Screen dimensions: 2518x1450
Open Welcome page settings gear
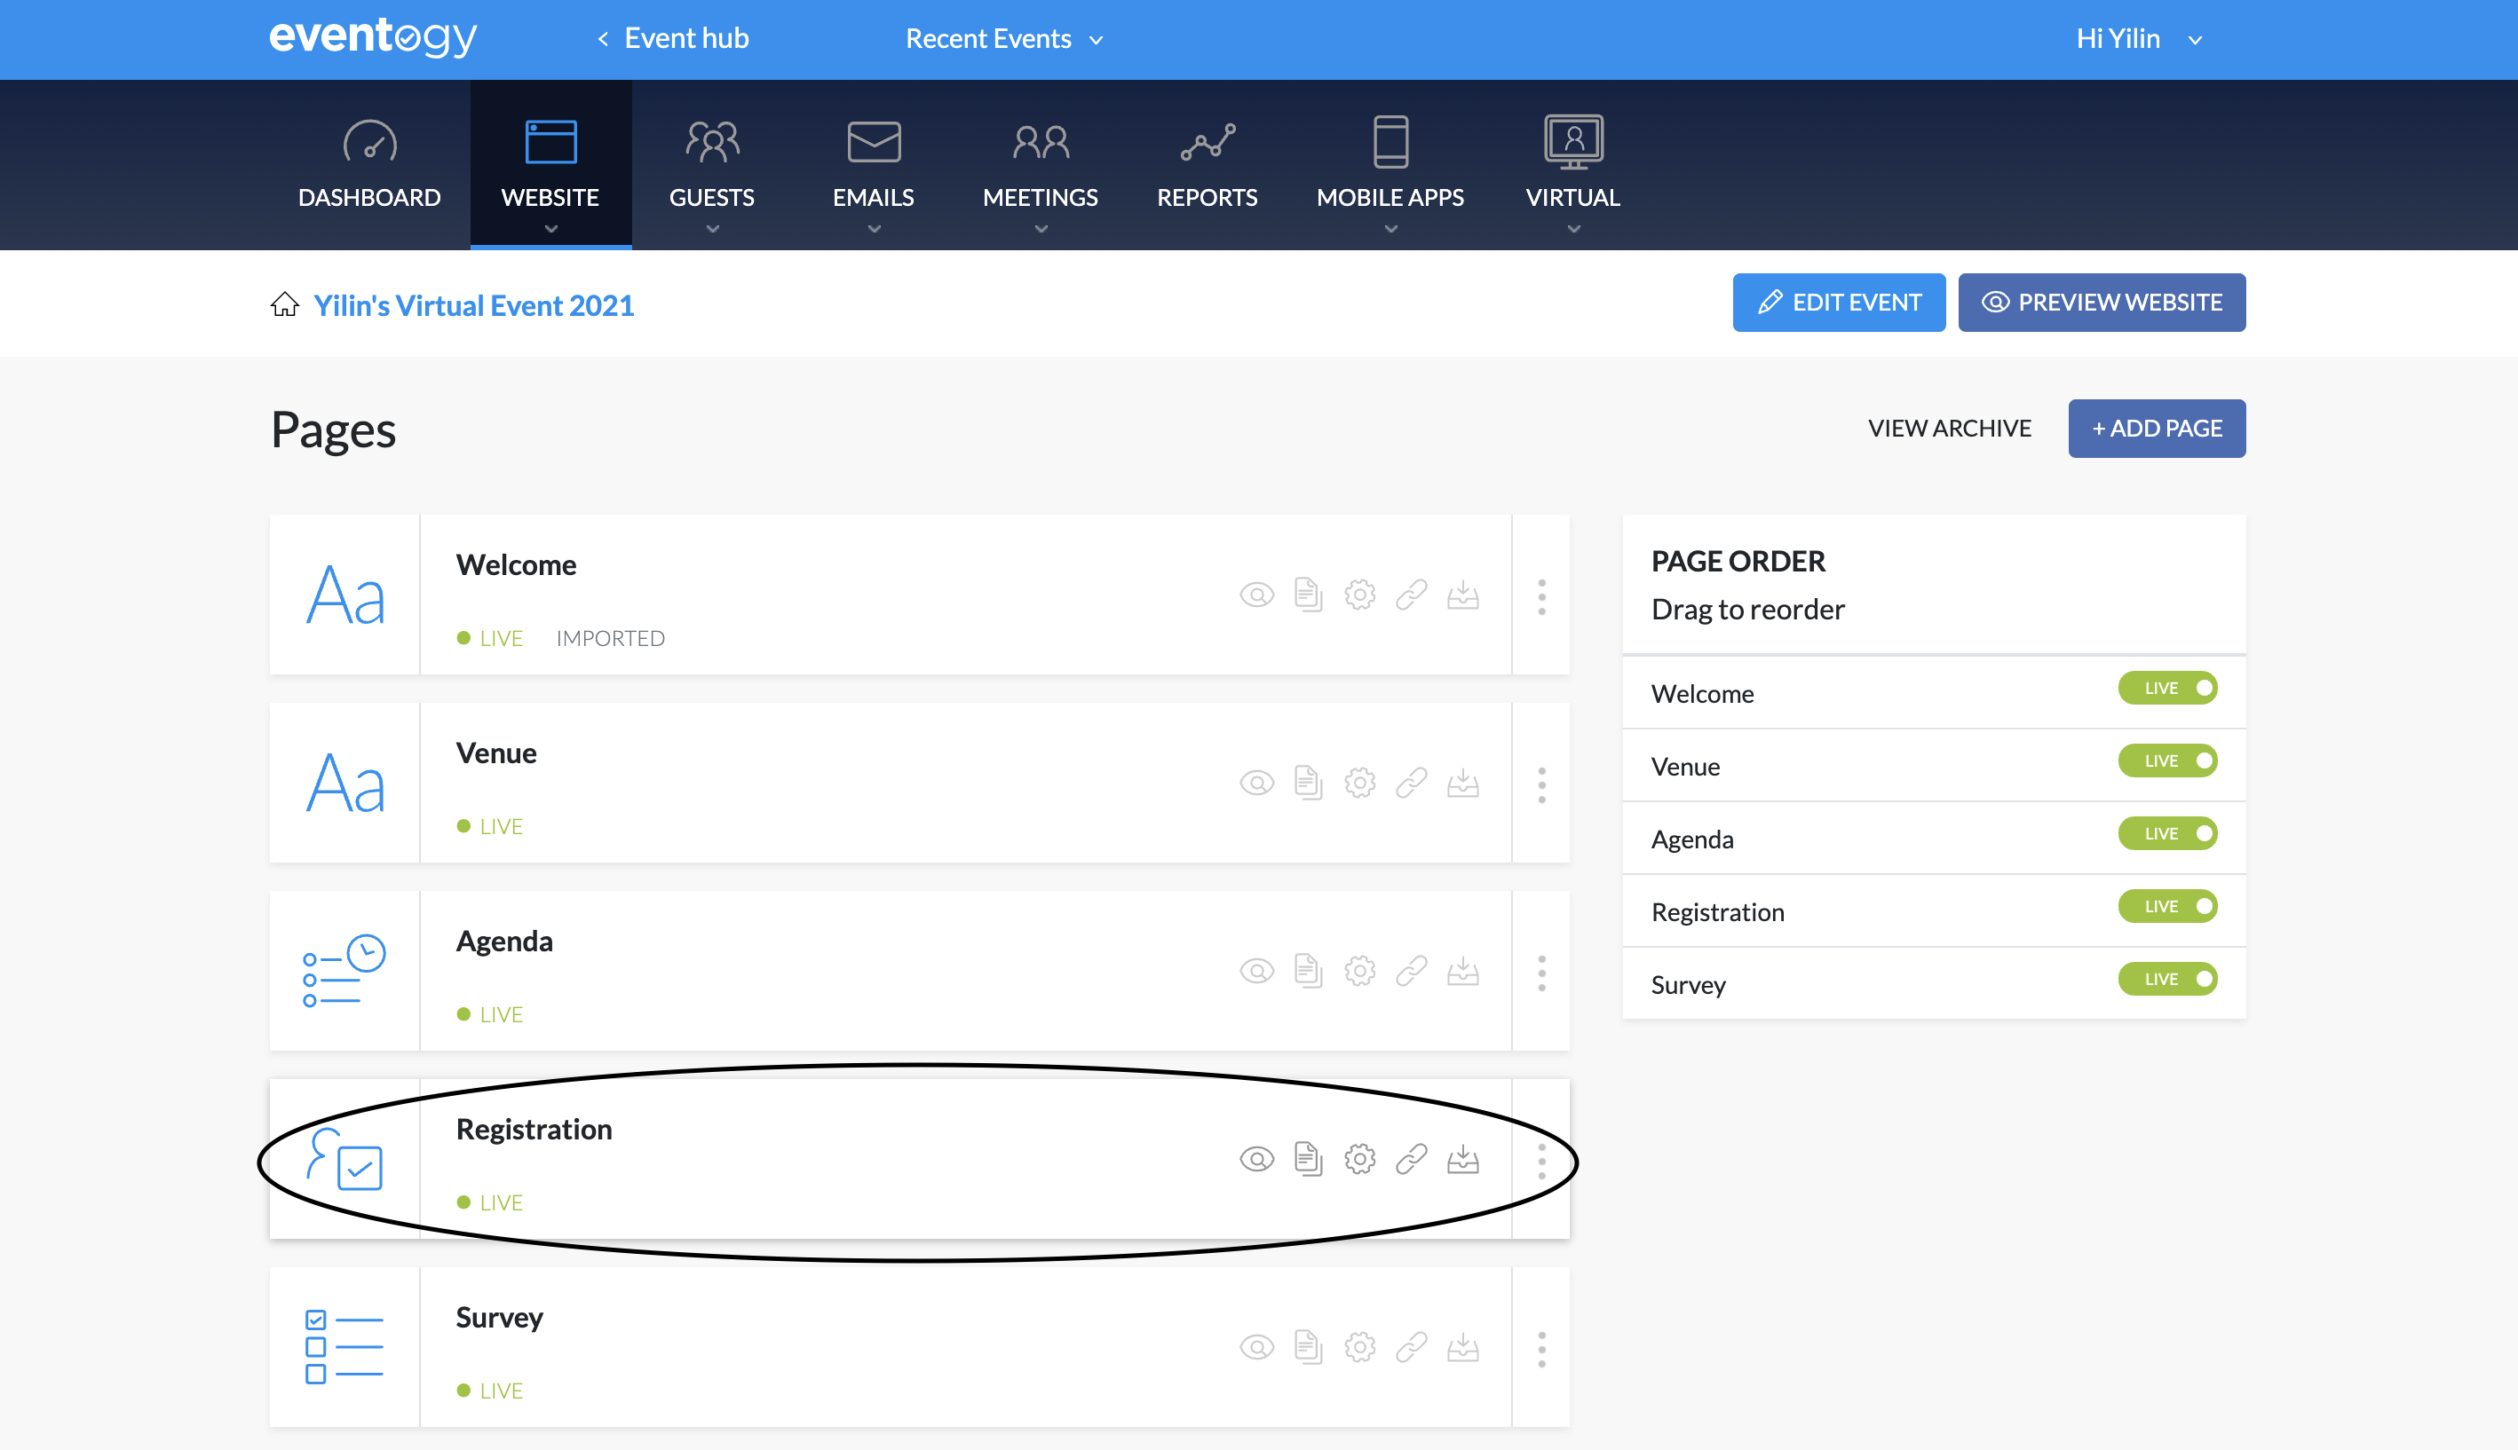point(1360,595)
